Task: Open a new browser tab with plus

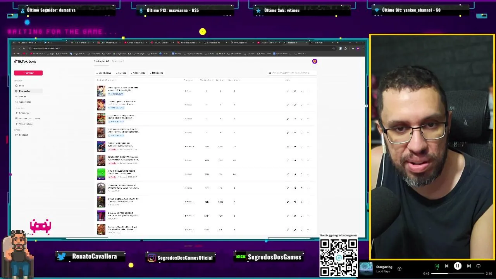Action: (338, 43)
